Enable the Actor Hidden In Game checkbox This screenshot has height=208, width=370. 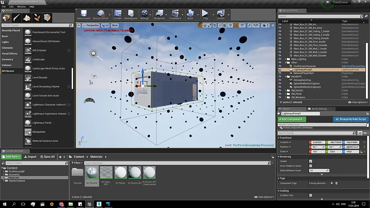click(x=310, y=166)
